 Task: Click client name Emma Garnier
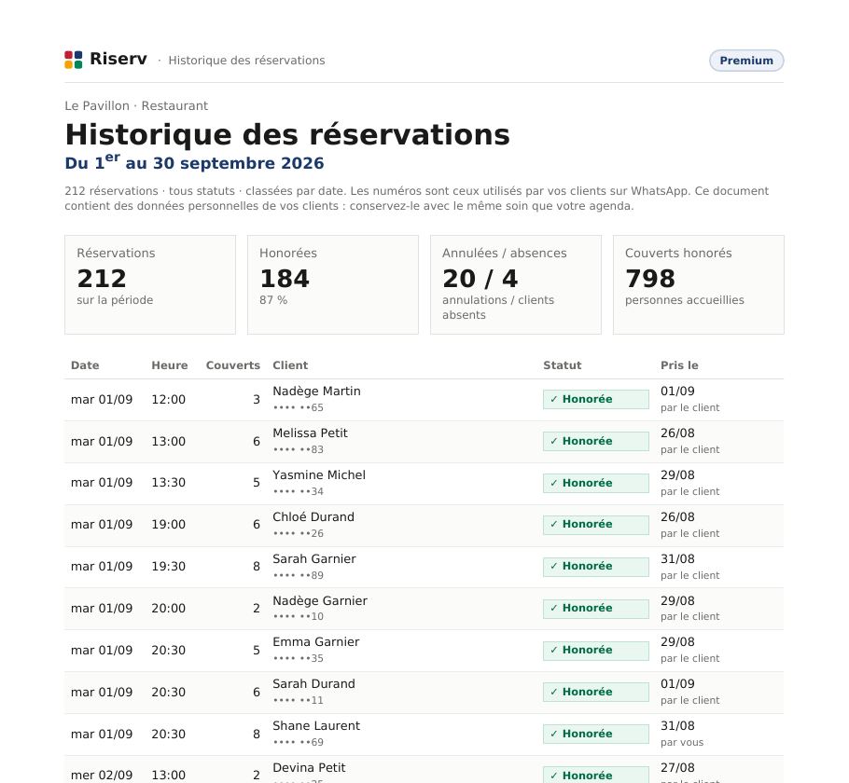click(x=315, y=641)
